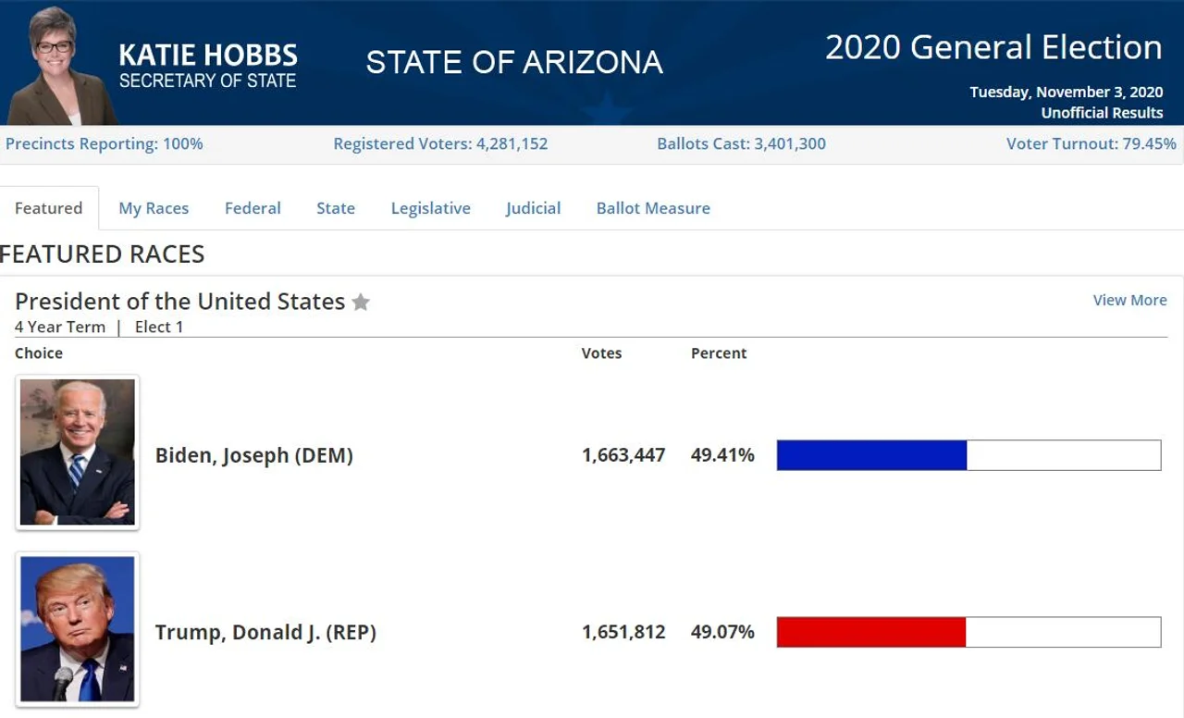Click the Secretary of State portrait photo

[62, 65]
